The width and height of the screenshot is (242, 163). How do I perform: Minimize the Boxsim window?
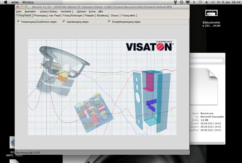click(x=22, y=7)
